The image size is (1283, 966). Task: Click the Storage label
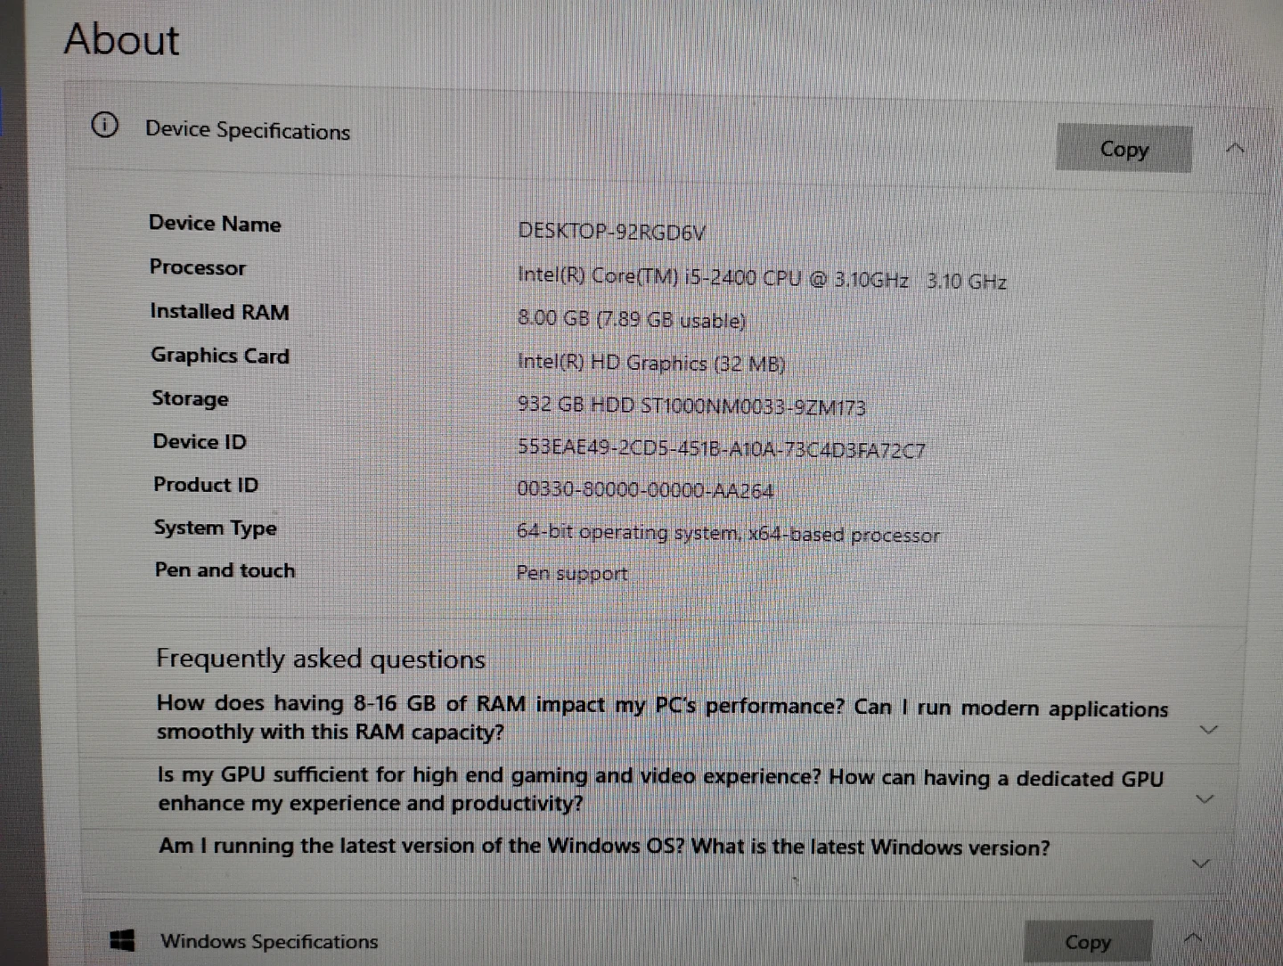click(x=190, y=398)
